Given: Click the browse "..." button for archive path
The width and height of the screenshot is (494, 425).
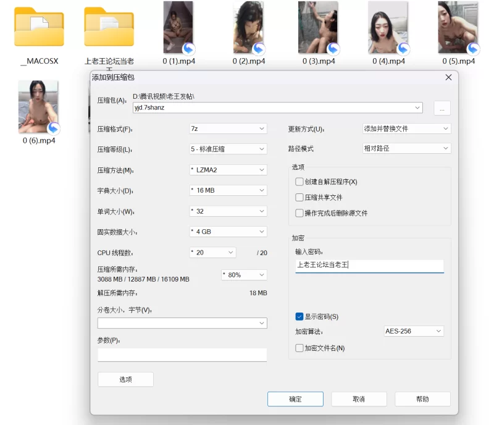Looking at the screenshot, I should point(442,108).
